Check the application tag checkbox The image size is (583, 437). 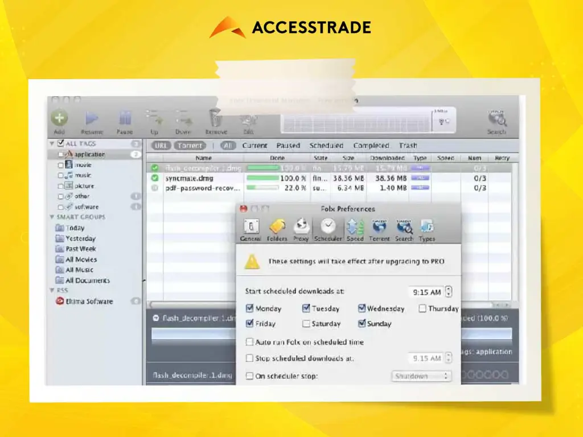[x=60, y=154]
